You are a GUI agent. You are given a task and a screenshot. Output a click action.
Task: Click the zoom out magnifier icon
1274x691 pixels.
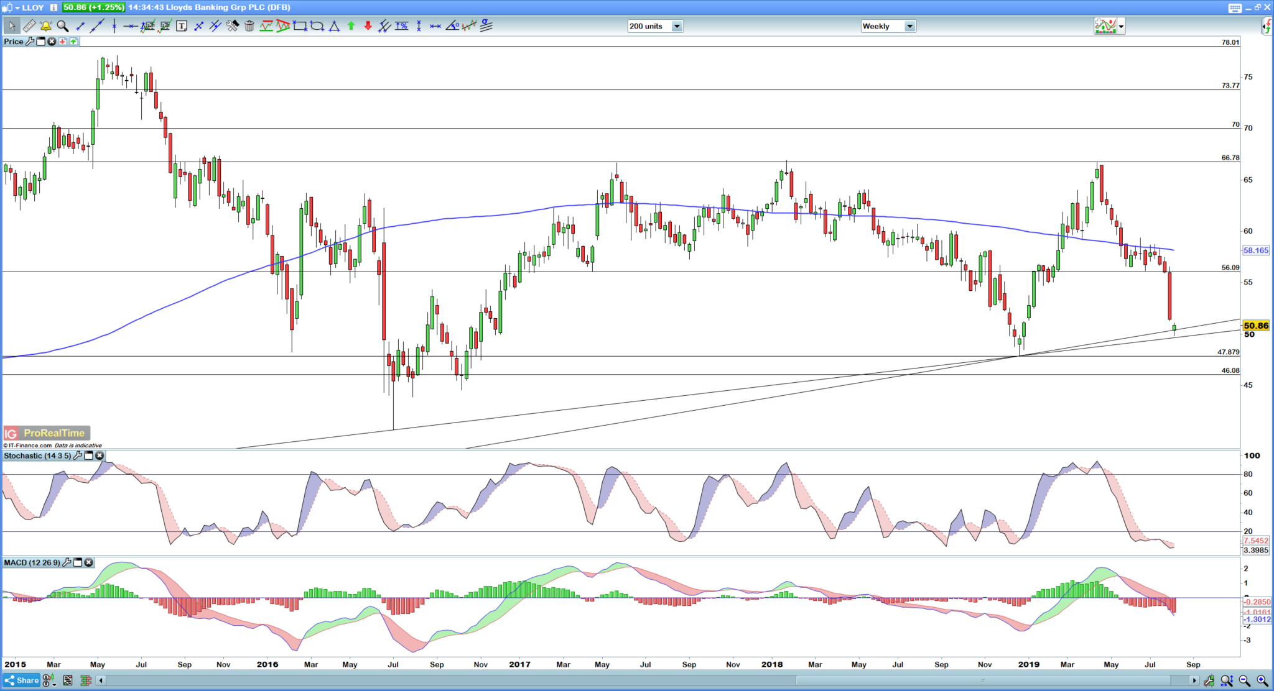coord(1245,680)
